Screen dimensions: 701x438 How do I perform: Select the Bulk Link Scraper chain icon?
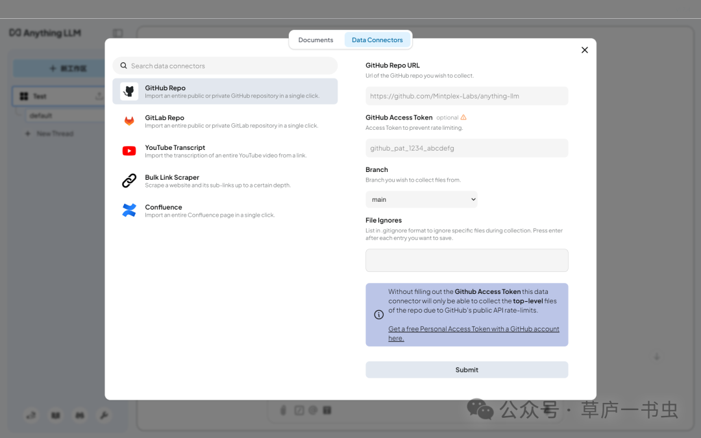point(129,180)
